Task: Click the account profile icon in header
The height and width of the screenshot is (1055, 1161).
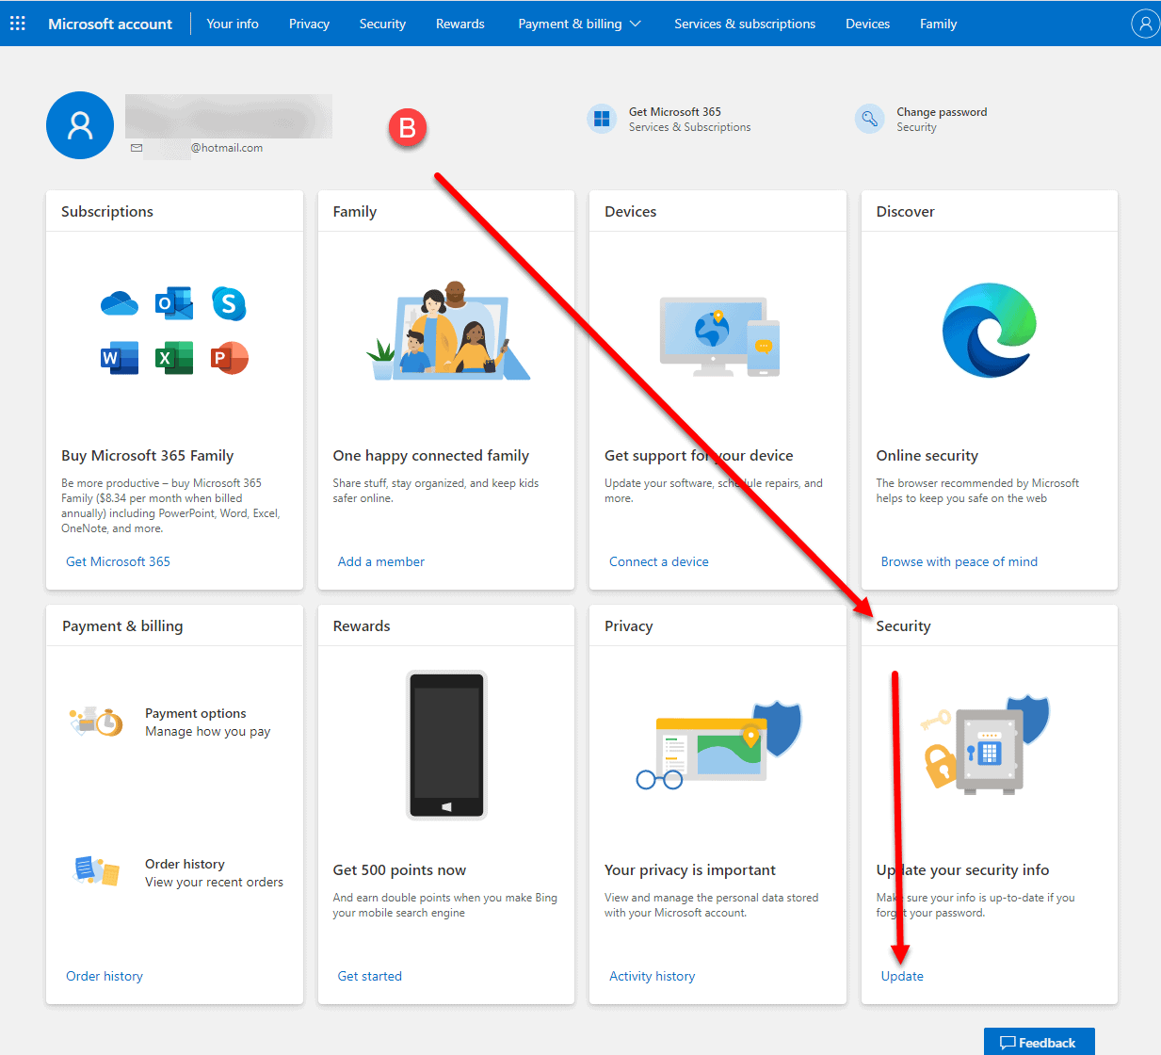Action: click(x=1145, y=24)
